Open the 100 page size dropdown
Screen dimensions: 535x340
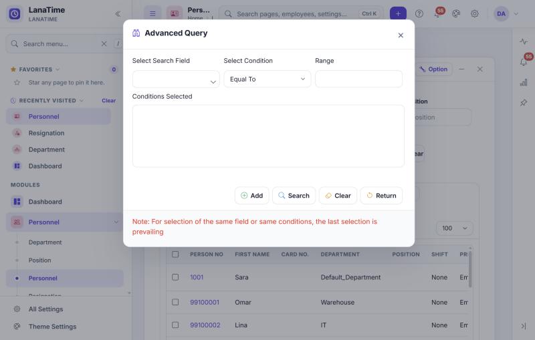[455, 228]
